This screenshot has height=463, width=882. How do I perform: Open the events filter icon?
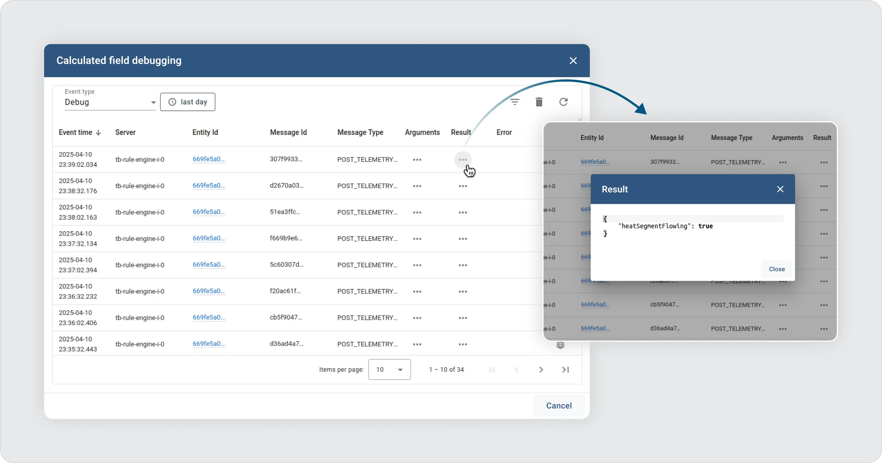tap(515, 102)
